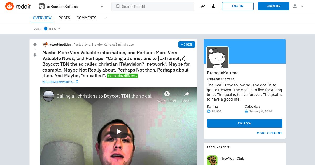Switch to the POSTS tab
Viewport: 315px width, 165px height.
64,18
